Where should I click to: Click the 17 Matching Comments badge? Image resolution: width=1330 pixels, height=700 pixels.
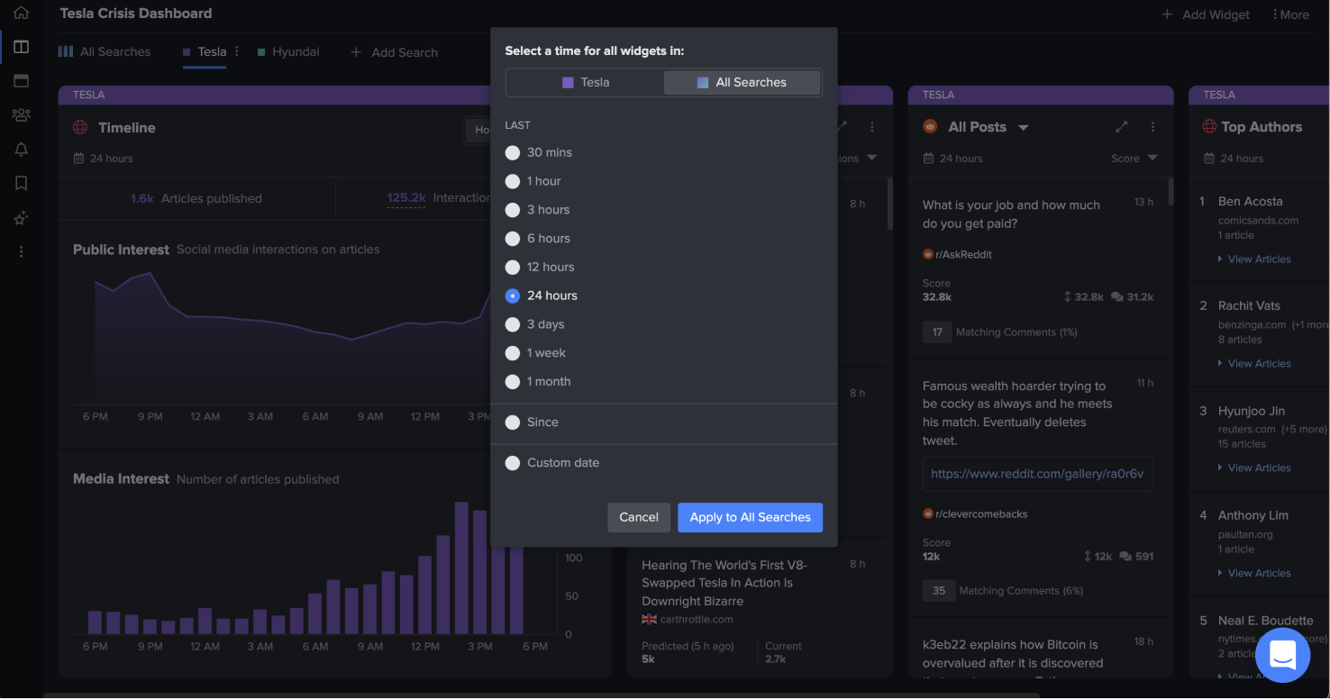(x=937, y=332)
